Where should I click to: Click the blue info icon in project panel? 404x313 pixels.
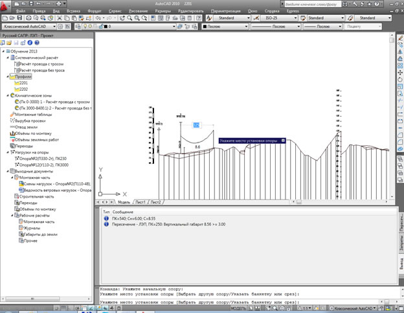click(30, 43)
